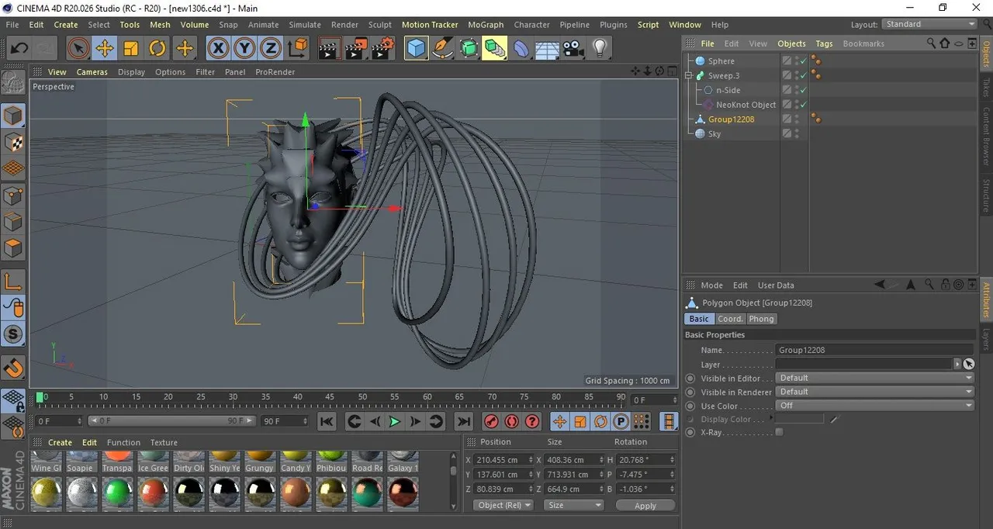Toggle the Z axis lock
The height and width of the screenshot is (529, 993).
coord(271,48)
